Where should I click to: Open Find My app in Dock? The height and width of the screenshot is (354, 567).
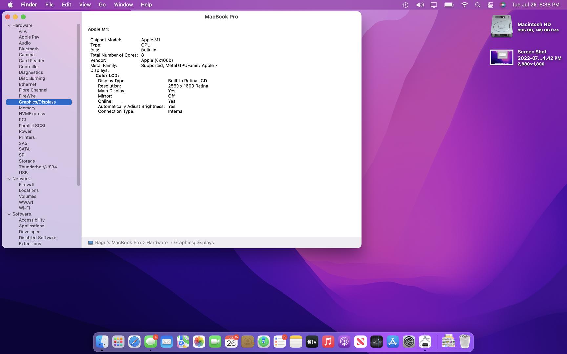tap(263, 342)
